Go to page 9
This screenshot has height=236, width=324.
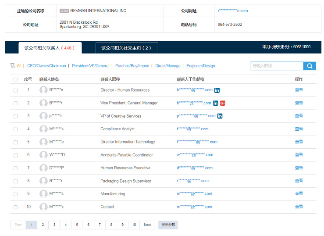click(x=122, y=225)
